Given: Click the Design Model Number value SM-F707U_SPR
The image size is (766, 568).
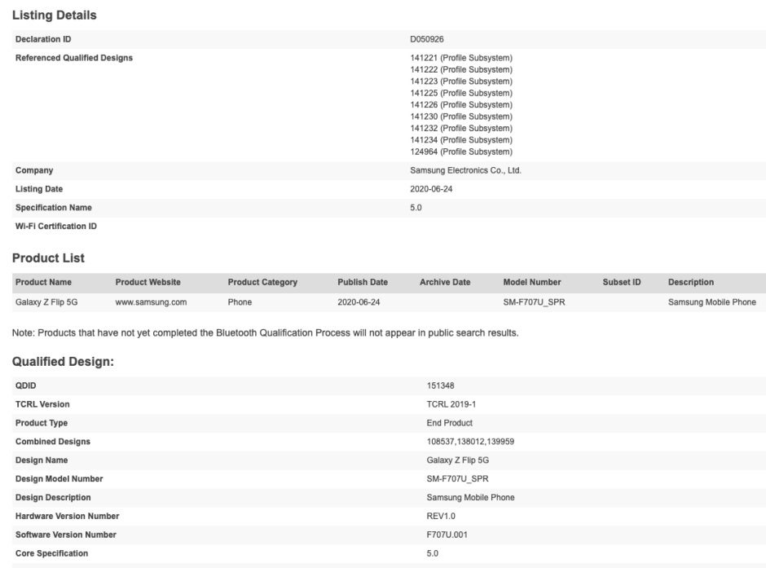Looking at the screenshot, I should (x=457, y=478).
